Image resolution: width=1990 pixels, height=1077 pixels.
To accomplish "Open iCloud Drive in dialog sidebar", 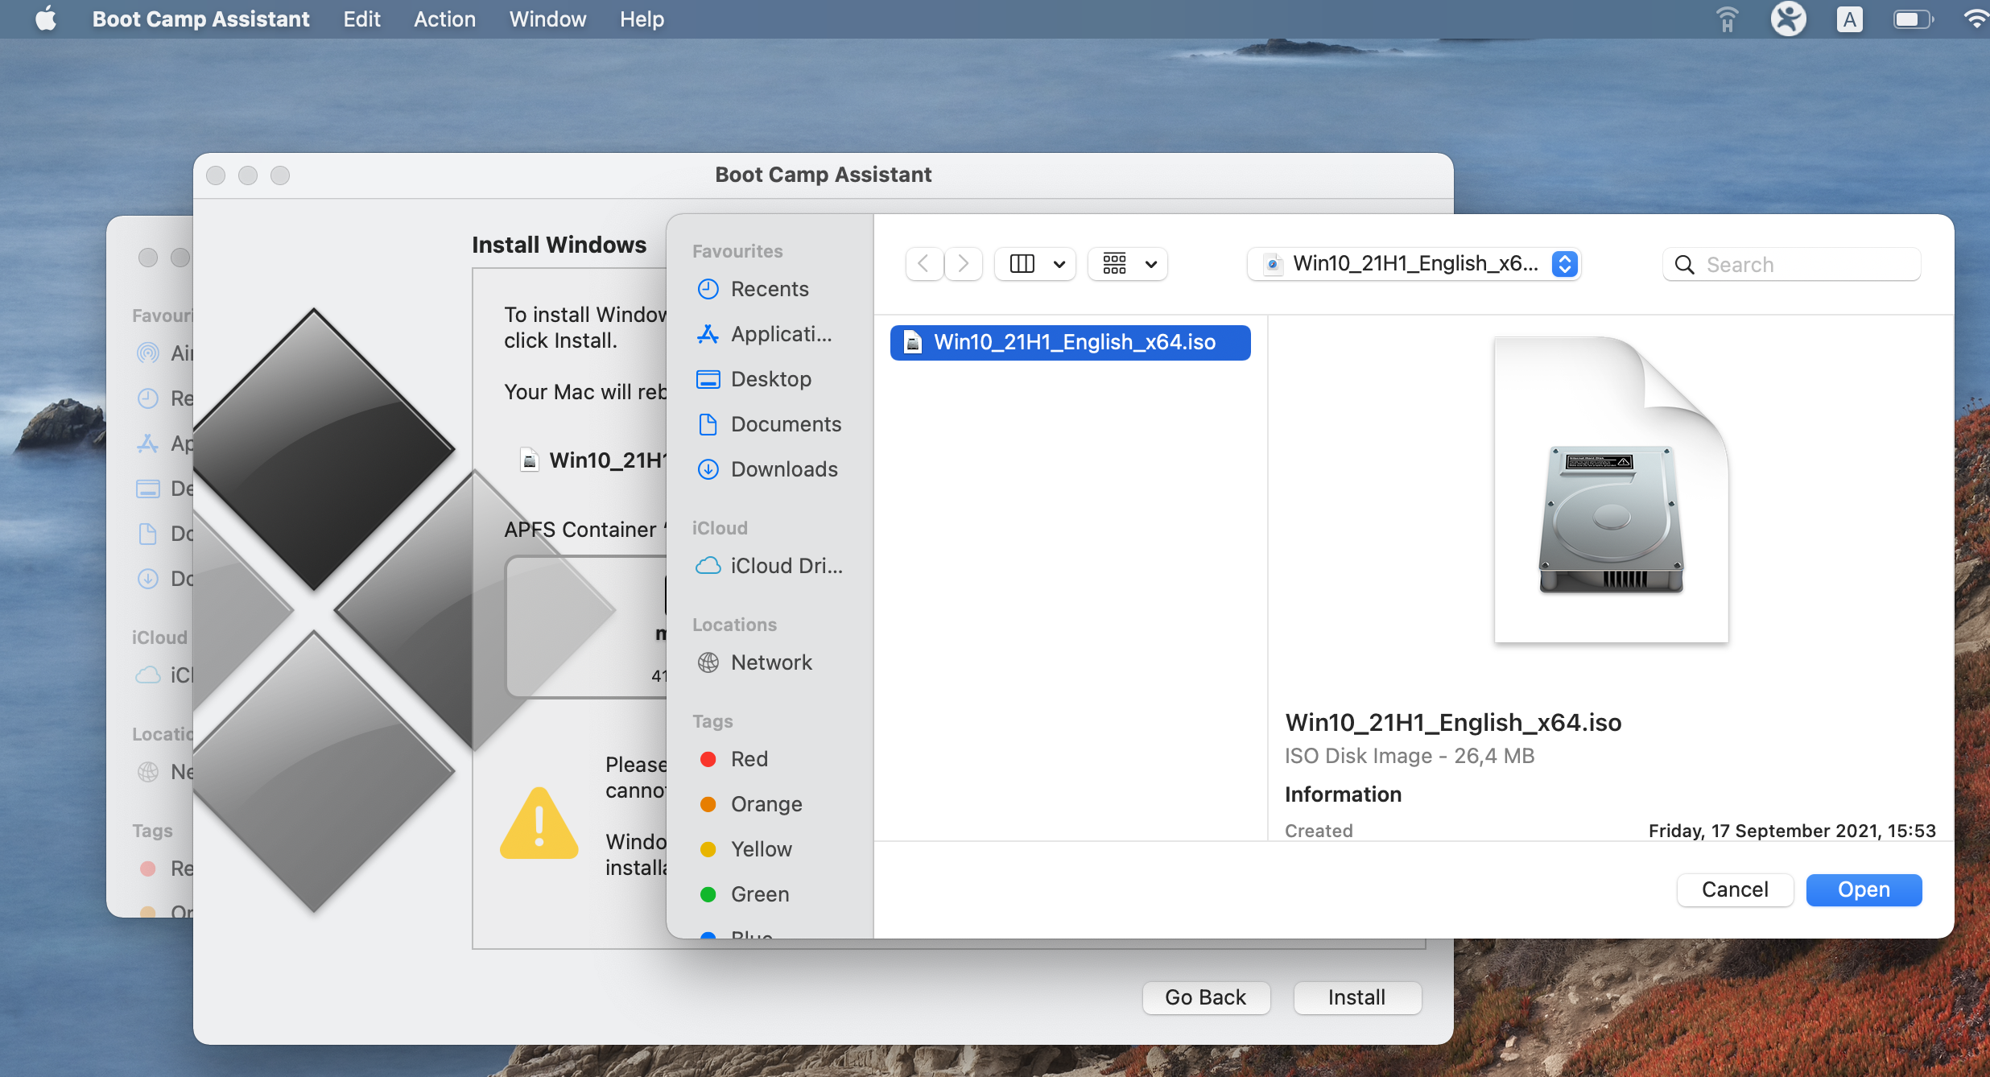I will [x=769, y=566].
